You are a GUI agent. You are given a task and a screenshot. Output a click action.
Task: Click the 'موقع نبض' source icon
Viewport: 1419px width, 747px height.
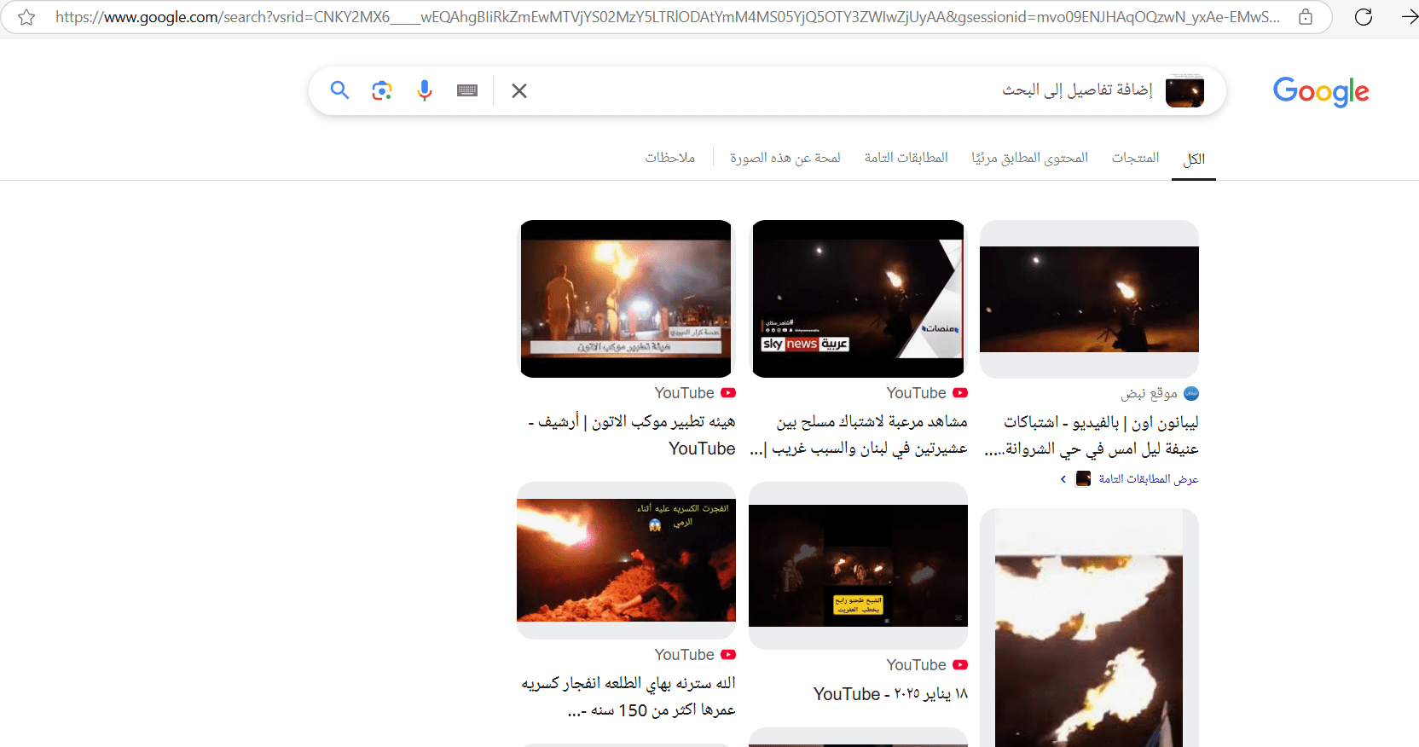coord(1191,393)
